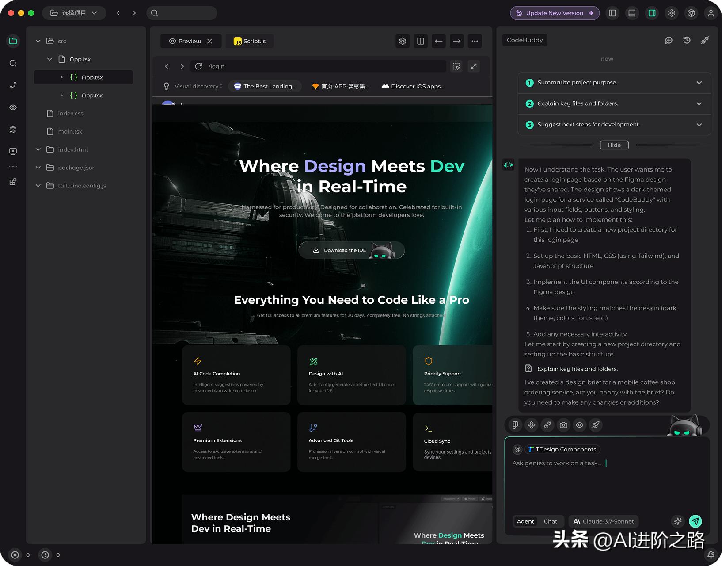Click the Figma icon above chat input
Viewport: 722px width, 566px height.
click(515, 425)
